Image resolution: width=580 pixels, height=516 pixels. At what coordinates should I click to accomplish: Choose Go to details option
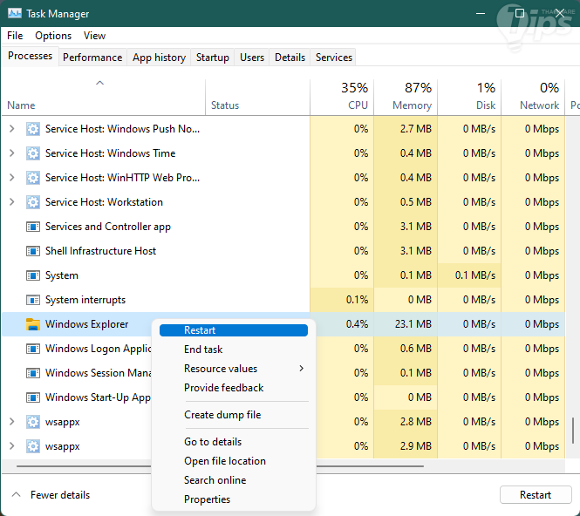click(234, 442)
